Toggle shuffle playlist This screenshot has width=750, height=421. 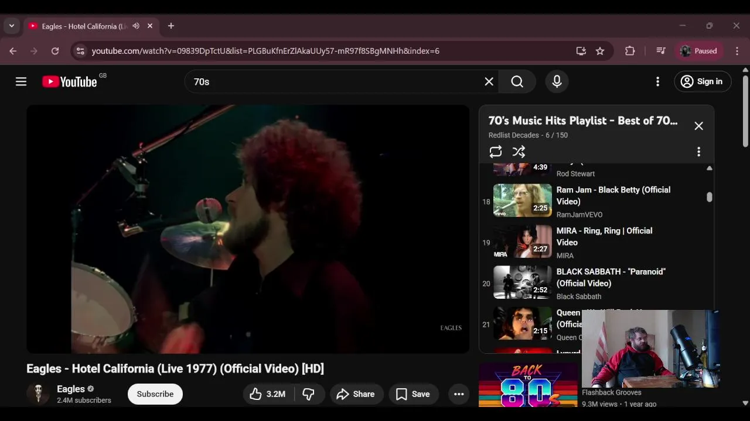pyautogui.click(x=519, y=152)
